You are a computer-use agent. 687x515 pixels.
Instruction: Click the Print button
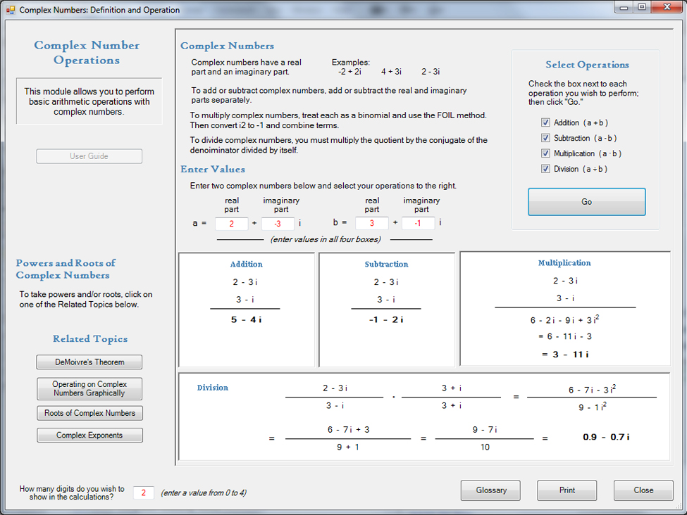pyautogui.click(x=567, y=490)
